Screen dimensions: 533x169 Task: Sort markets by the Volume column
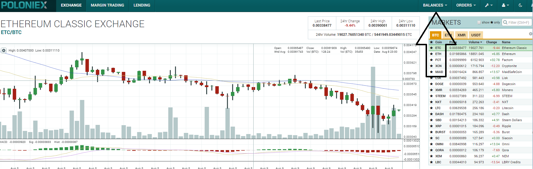(475, 42)
